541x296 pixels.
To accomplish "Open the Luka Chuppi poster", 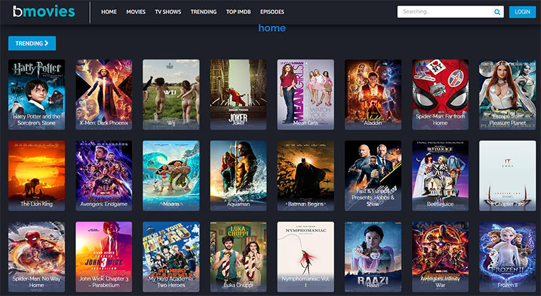I will (x=239, y=257).
